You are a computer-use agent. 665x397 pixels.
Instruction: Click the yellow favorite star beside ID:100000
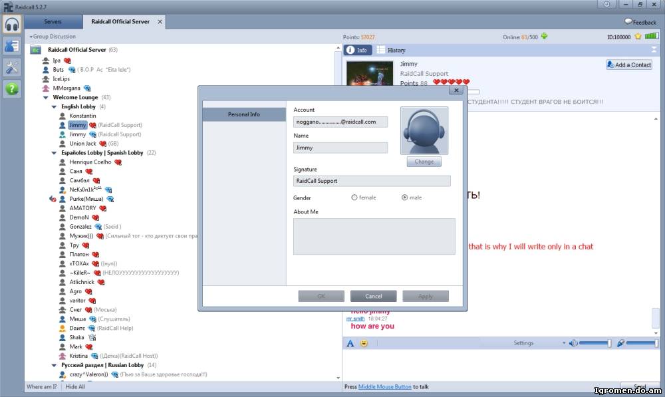[x=638, y=37]
